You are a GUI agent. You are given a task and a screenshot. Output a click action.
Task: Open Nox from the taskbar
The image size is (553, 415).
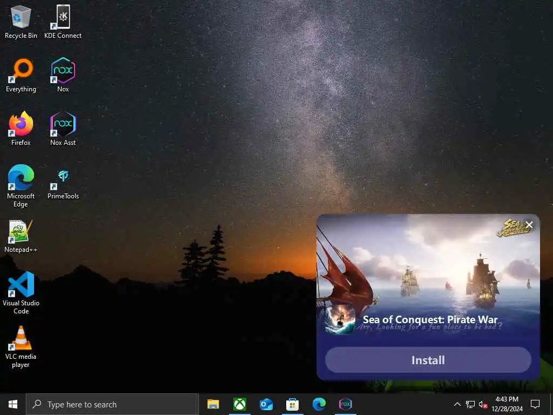[x=345, y=404]
